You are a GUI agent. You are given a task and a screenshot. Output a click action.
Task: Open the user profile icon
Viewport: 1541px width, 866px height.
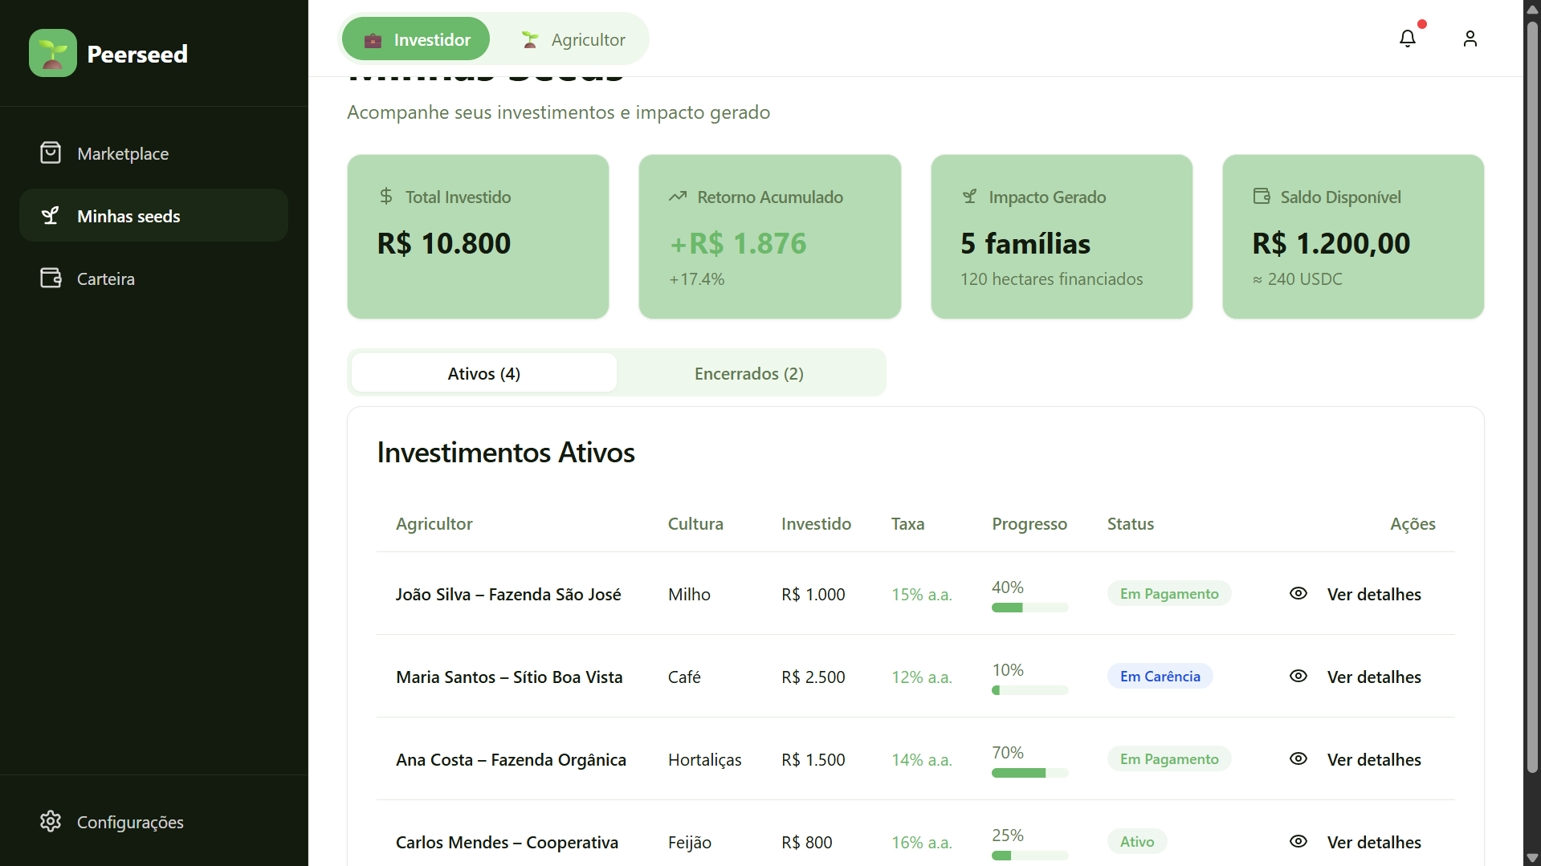1470,39
